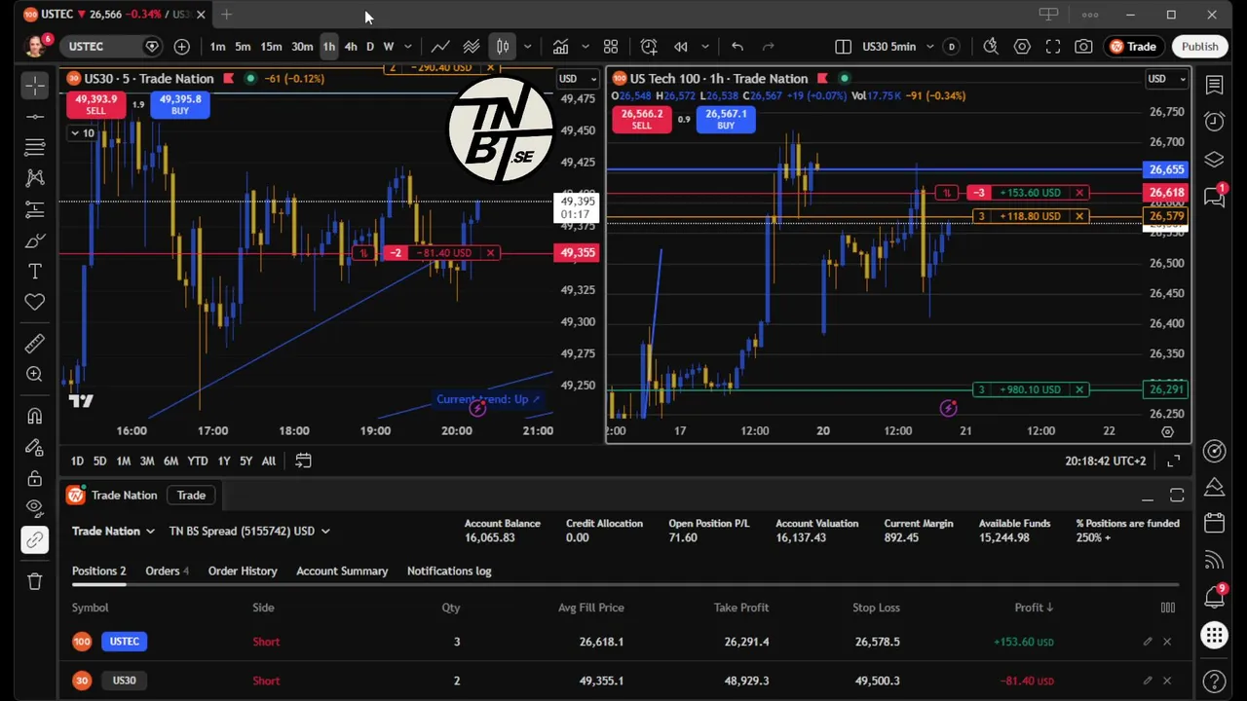This screenshot has height=701, width=1247.
Task: Select the trend line drawing tool
Action: click(35, 117)
